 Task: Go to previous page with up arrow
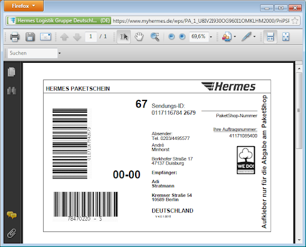point(64,37)
